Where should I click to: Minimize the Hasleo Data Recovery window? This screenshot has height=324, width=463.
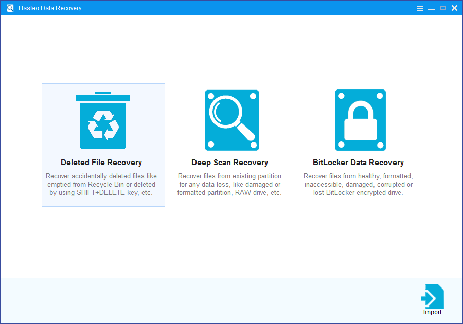click(432, 8)
